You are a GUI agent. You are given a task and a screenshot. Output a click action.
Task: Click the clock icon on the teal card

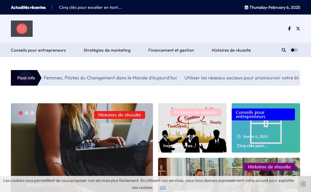pos(239,136)
